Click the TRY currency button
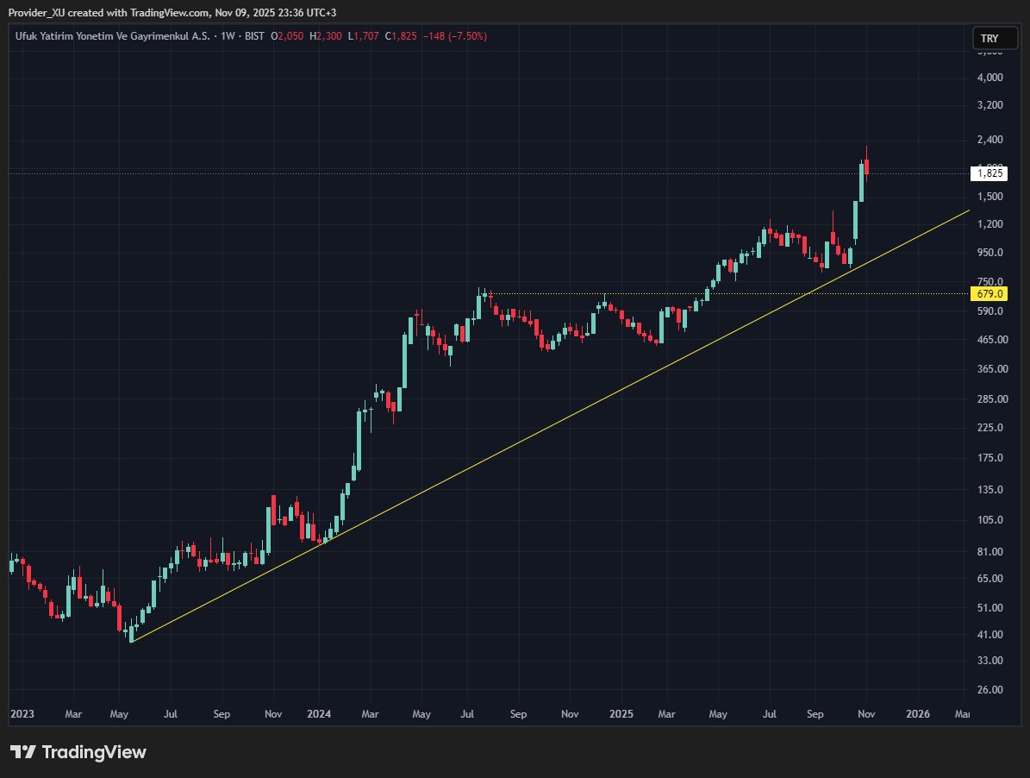This screenshot has height=778, width=1030. tap(995, 39)
